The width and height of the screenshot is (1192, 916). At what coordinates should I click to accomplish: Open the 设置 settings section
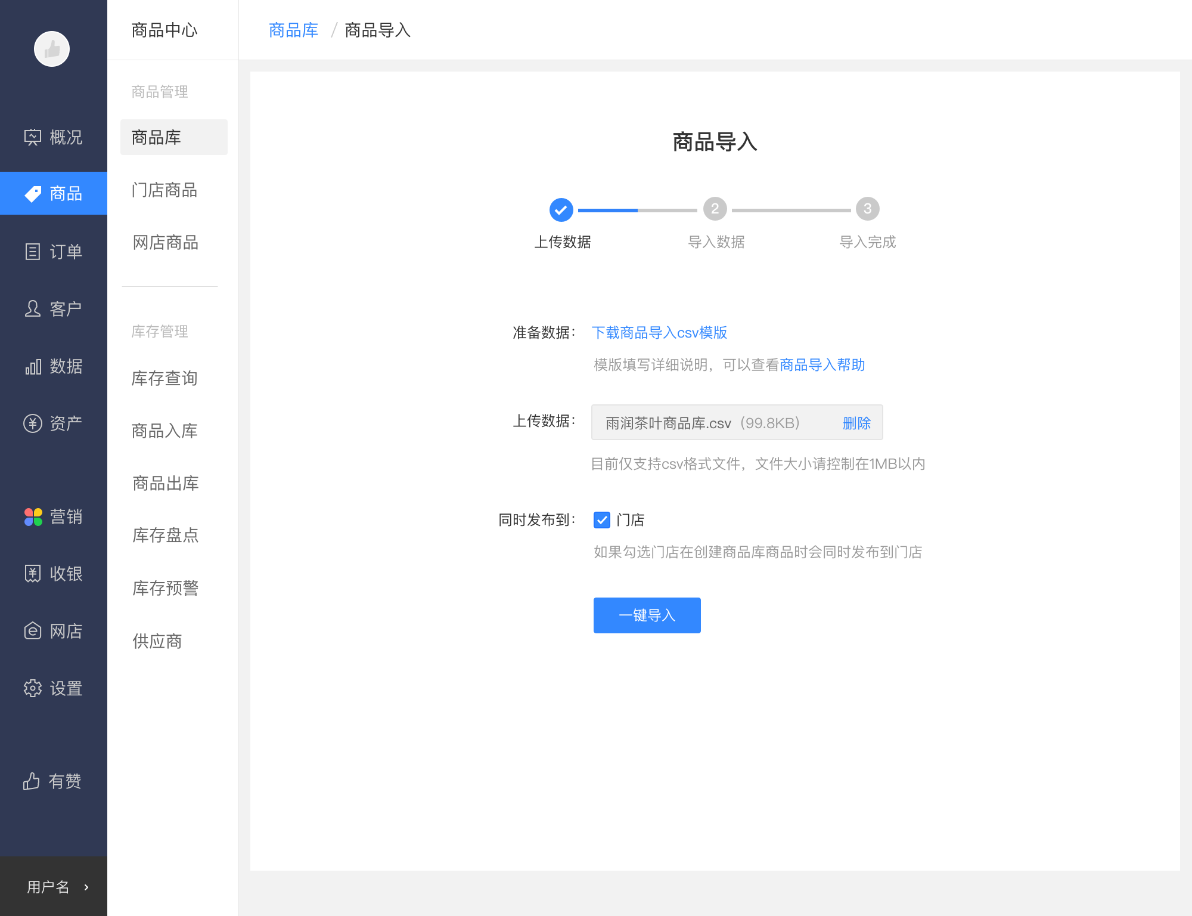tap(53, 688)
